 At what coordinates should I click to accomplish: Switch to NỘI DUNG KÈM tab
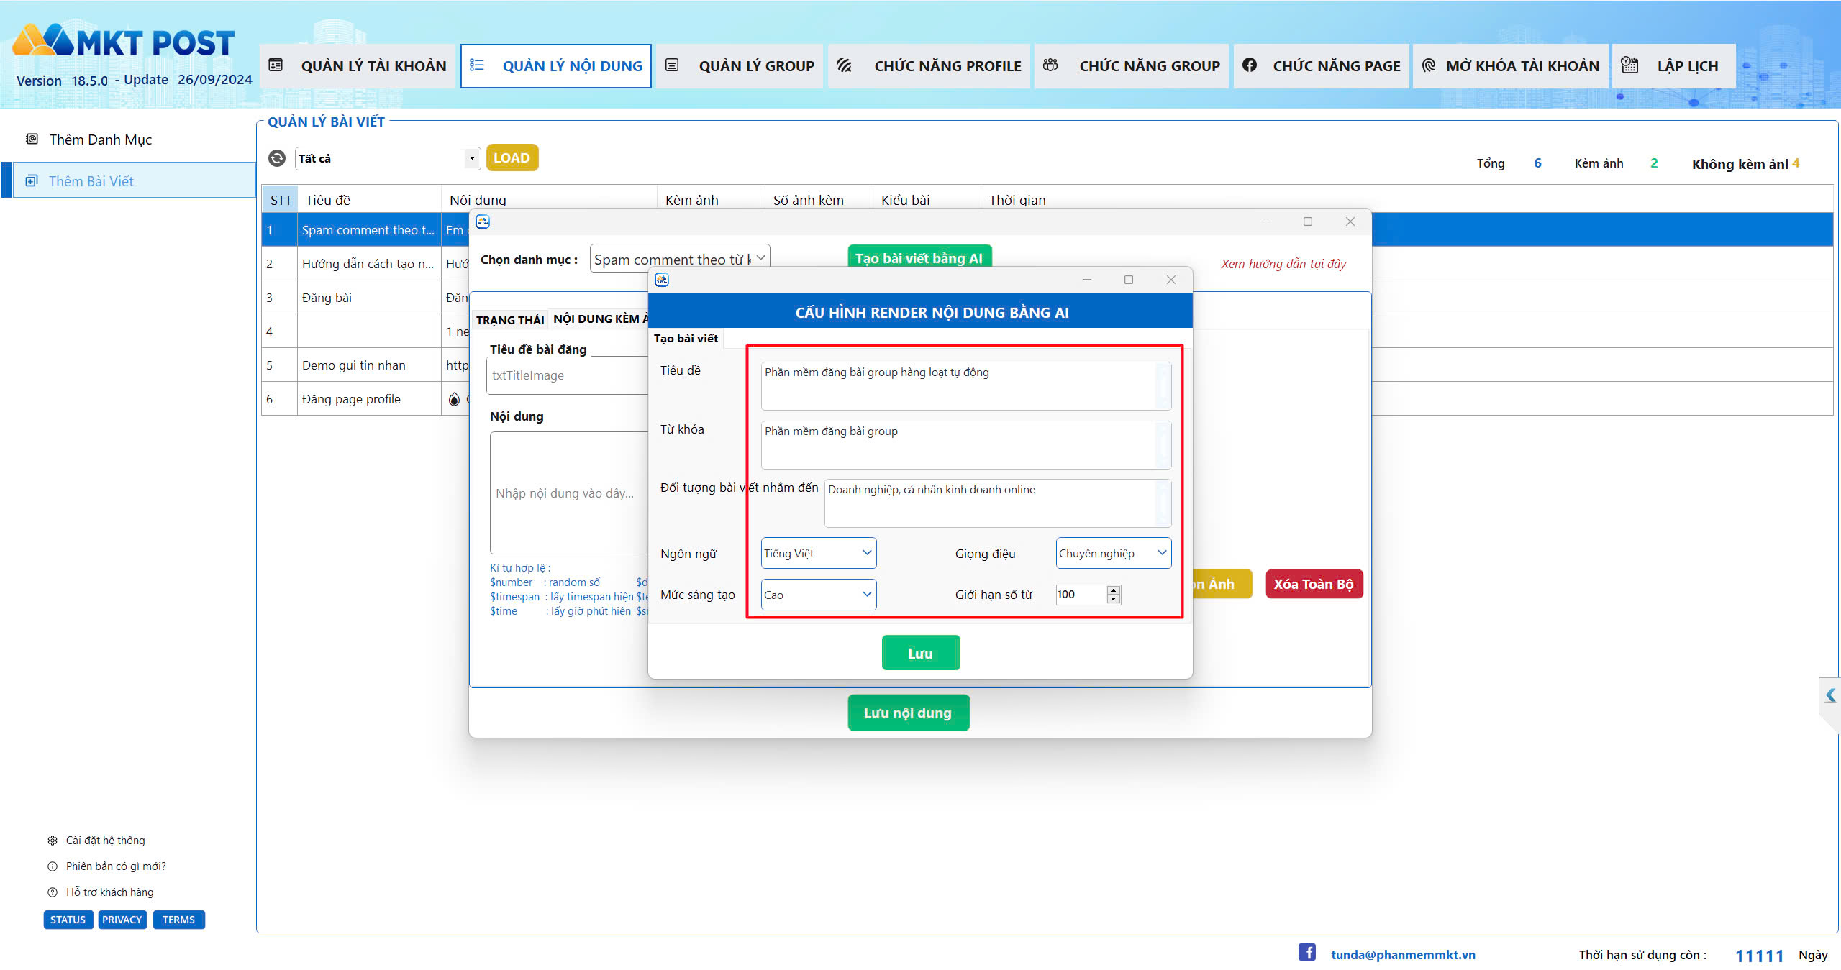click(600, 319)
